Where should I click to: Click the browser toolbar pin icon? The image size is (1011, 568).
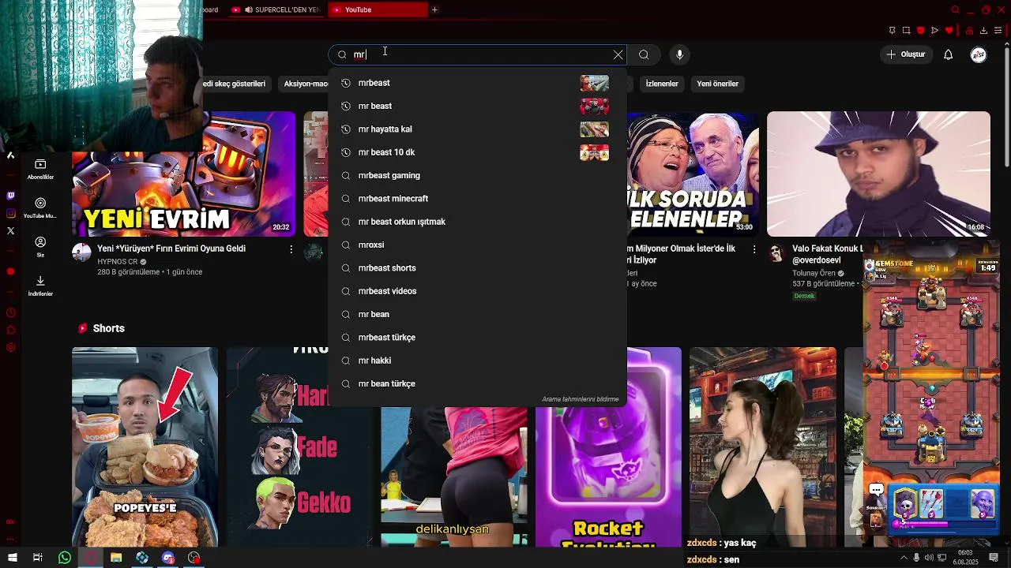(892, 31)
